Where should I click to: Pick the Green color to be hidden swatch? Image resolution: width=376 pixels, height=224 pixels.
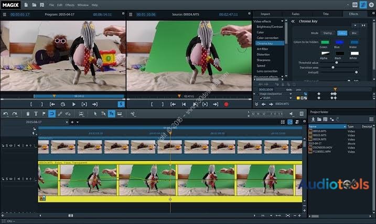point(325,42)
